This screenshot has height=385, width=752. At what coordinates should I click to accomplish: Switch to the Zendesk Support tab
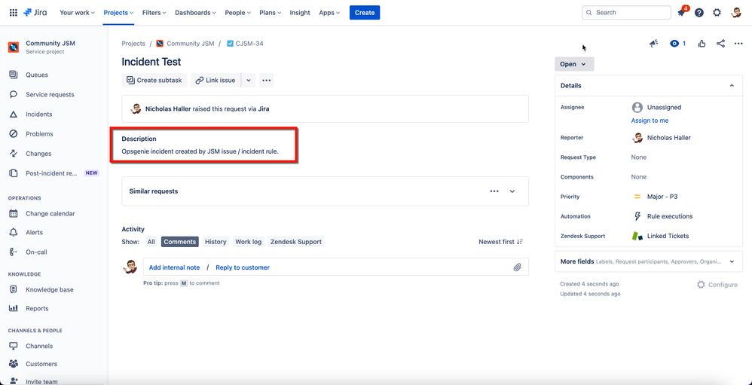(x=296, y=242)
